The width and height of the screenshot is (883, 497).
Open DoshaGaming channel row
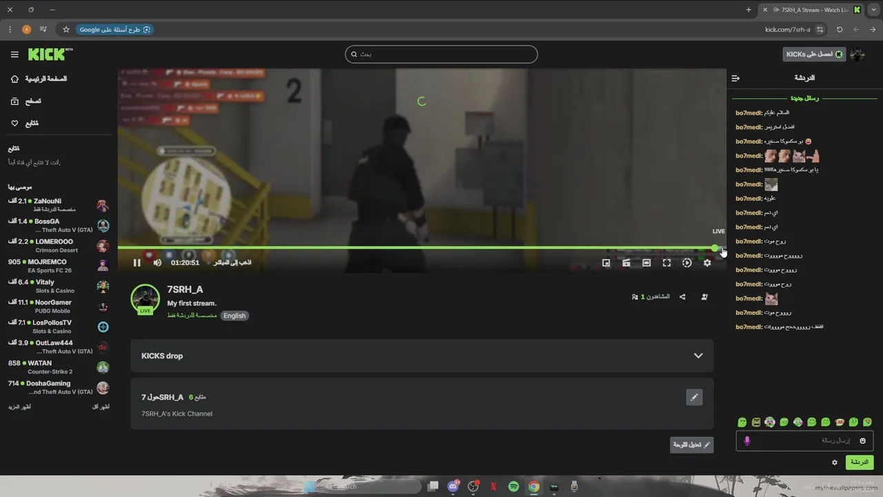59,387
